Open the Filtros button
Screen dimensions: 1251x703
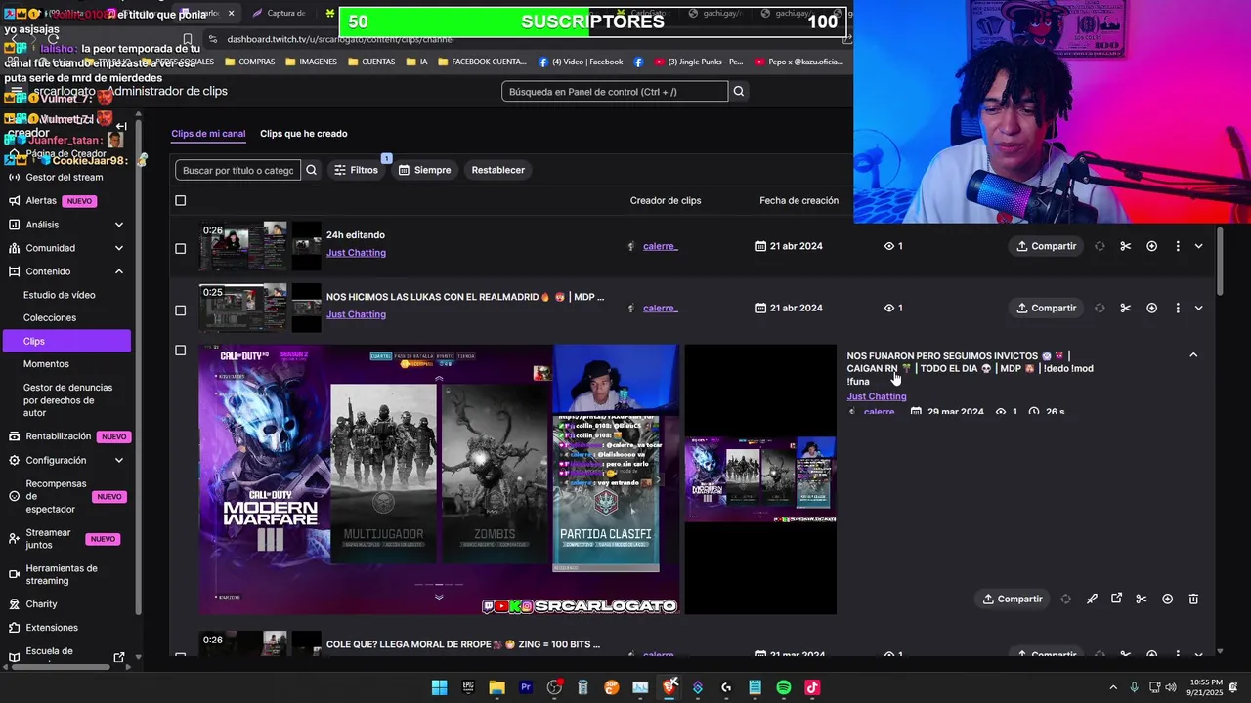point(357,170)
